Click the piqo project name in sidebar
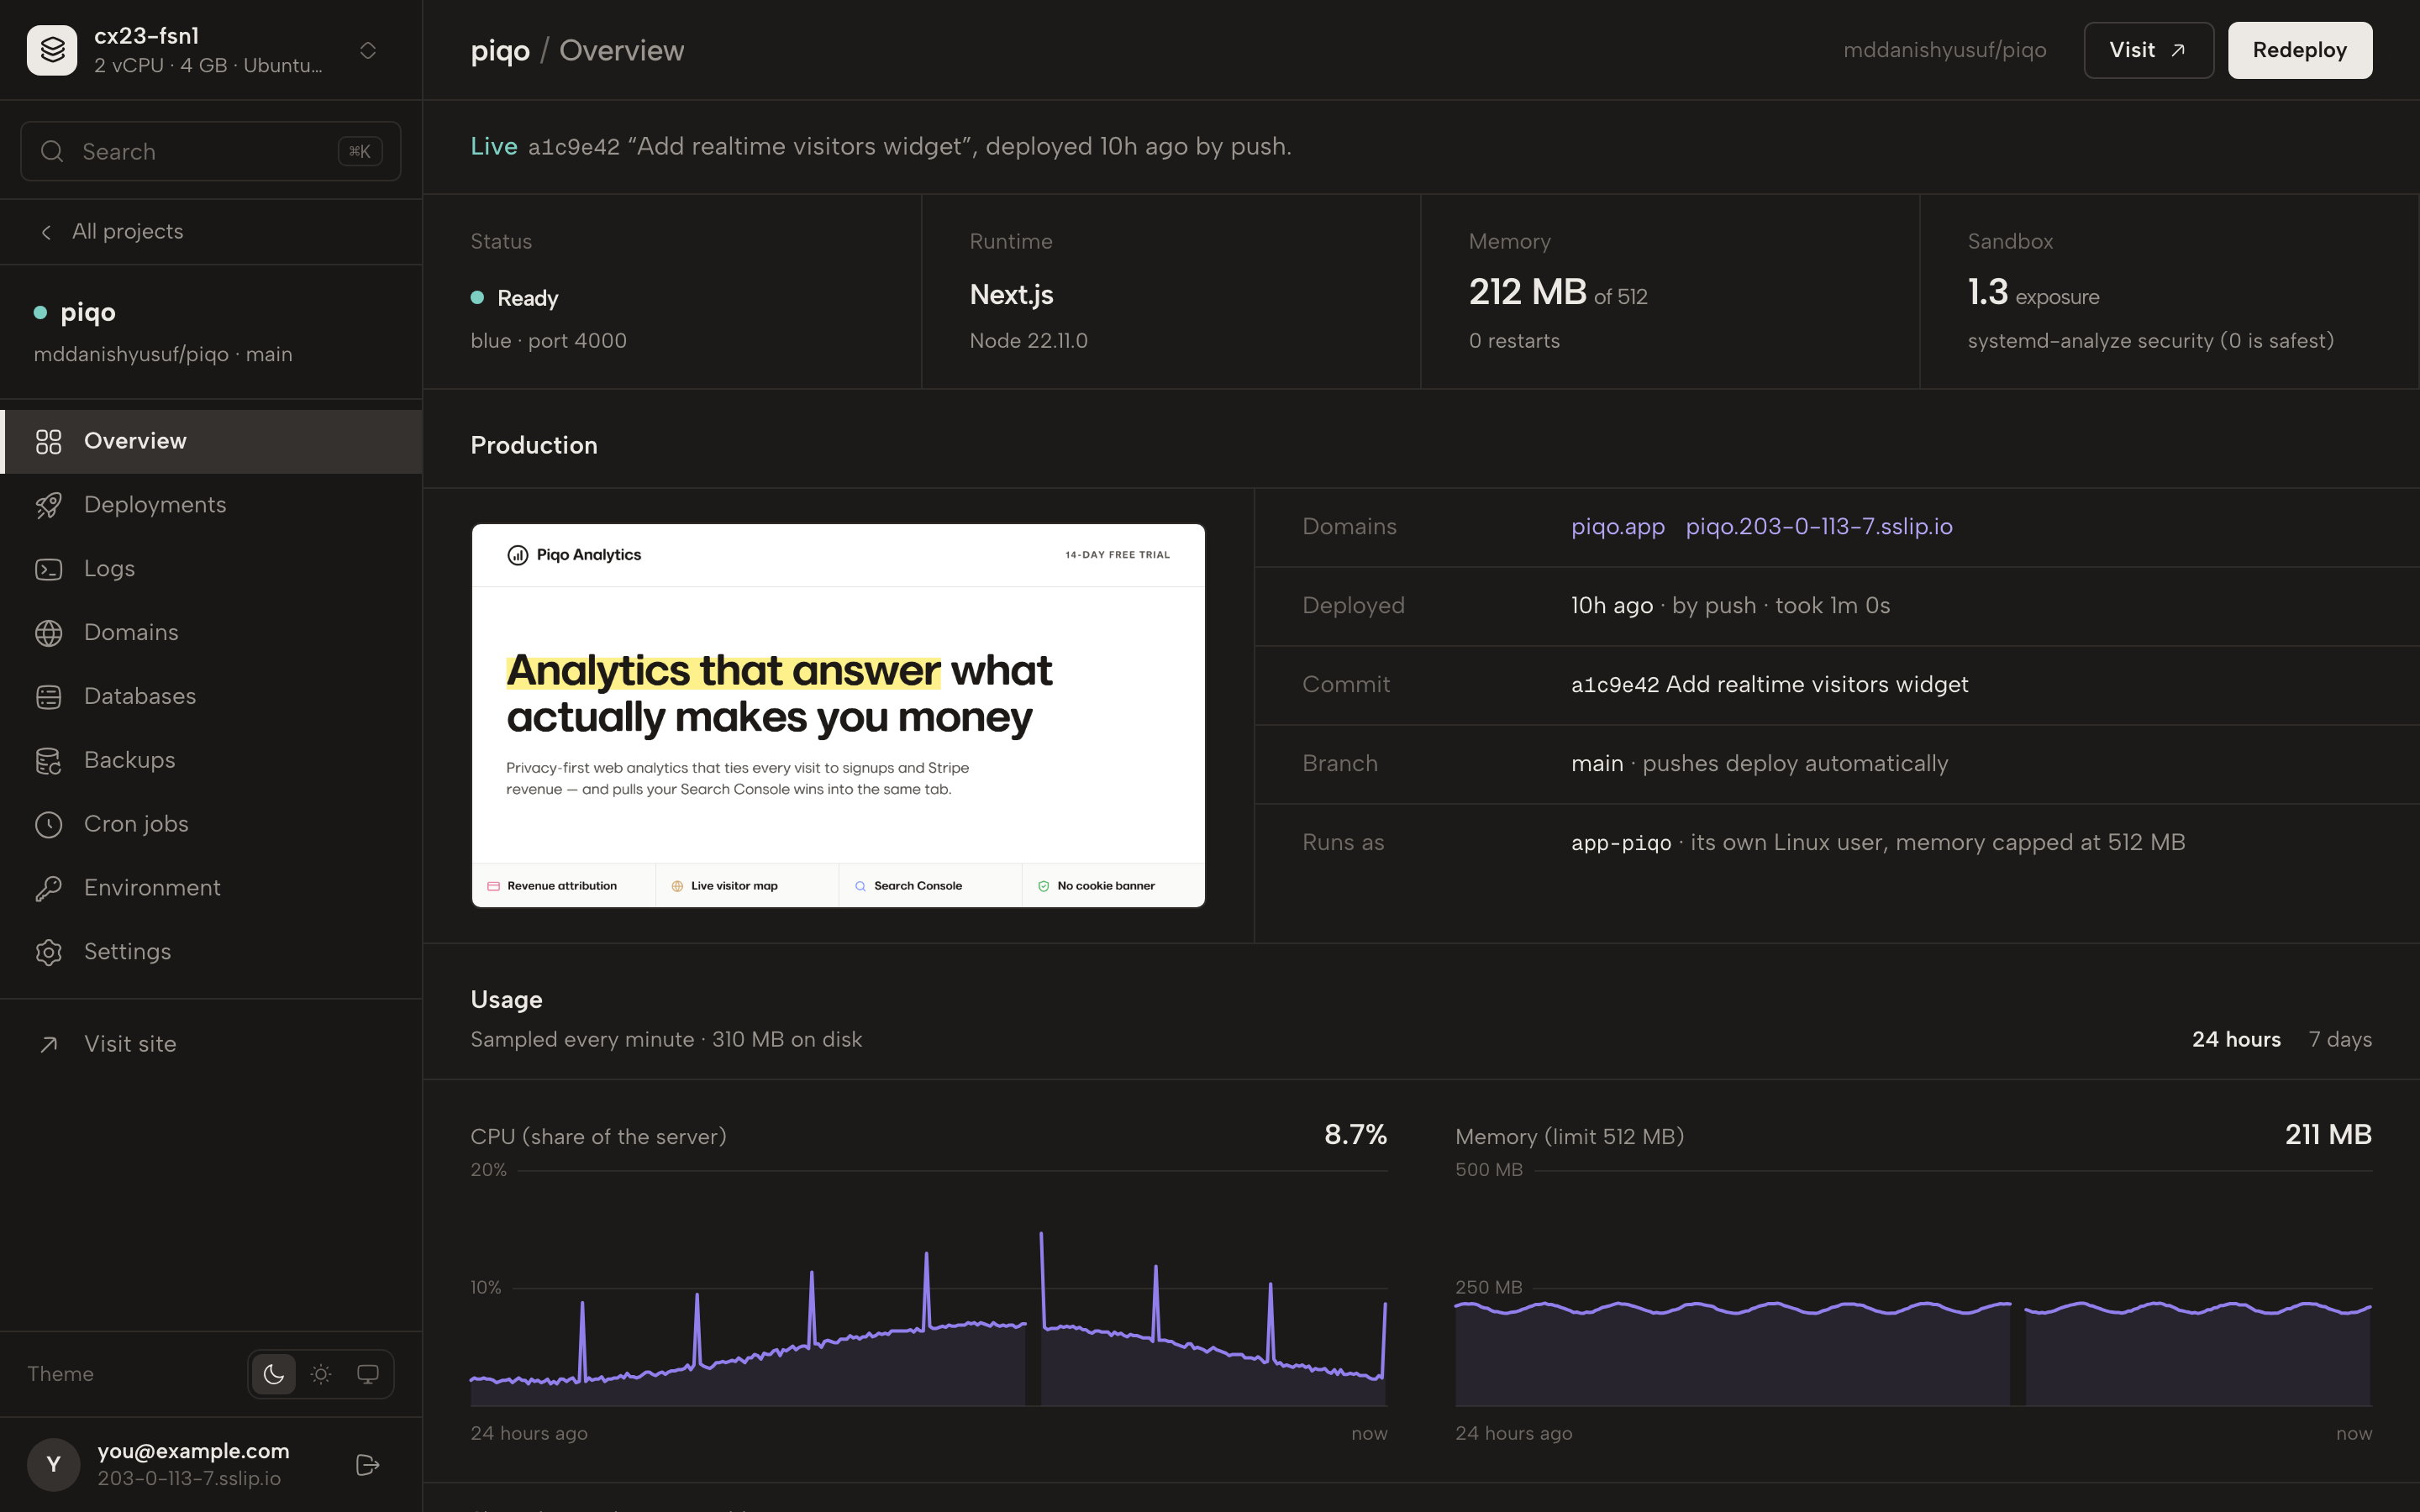This screenshot has height=1512, width=2420. [88, 313]
